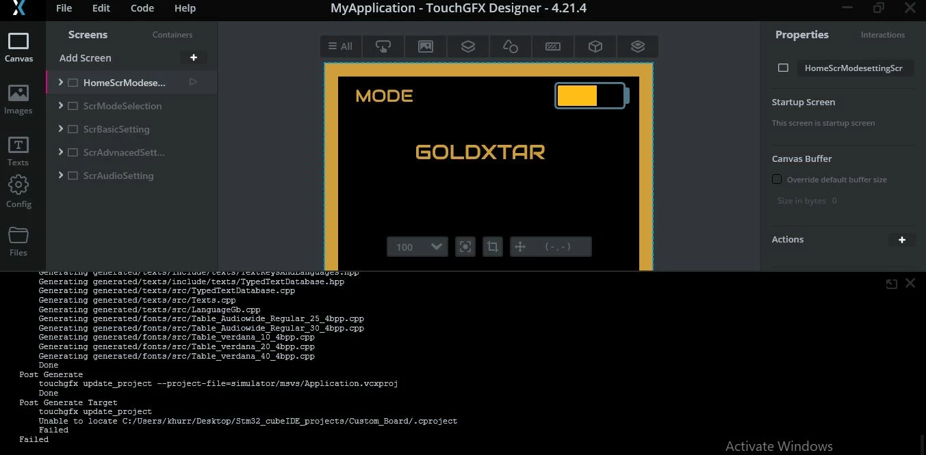This screenshot has width=926, height=455.
Task: Run HomeScrModesettingScr play icon
Action: (193, 82)
